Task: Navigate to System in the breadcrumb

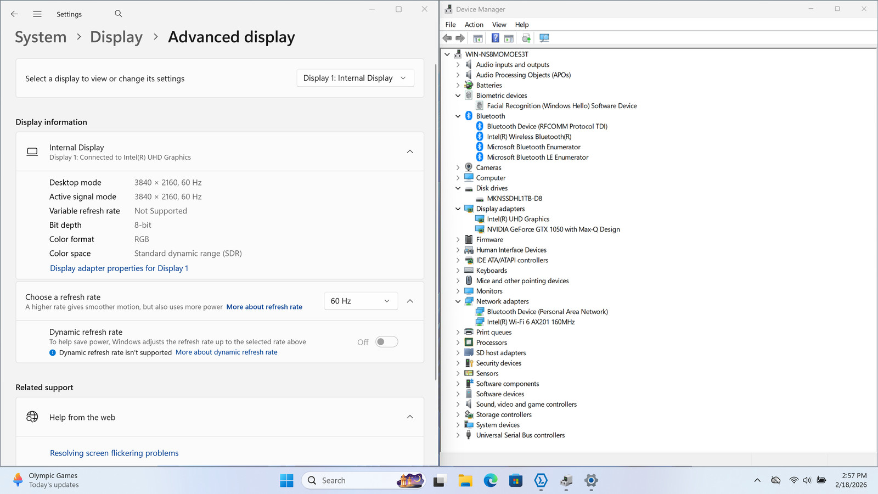Action: click(x=41, y=37)
